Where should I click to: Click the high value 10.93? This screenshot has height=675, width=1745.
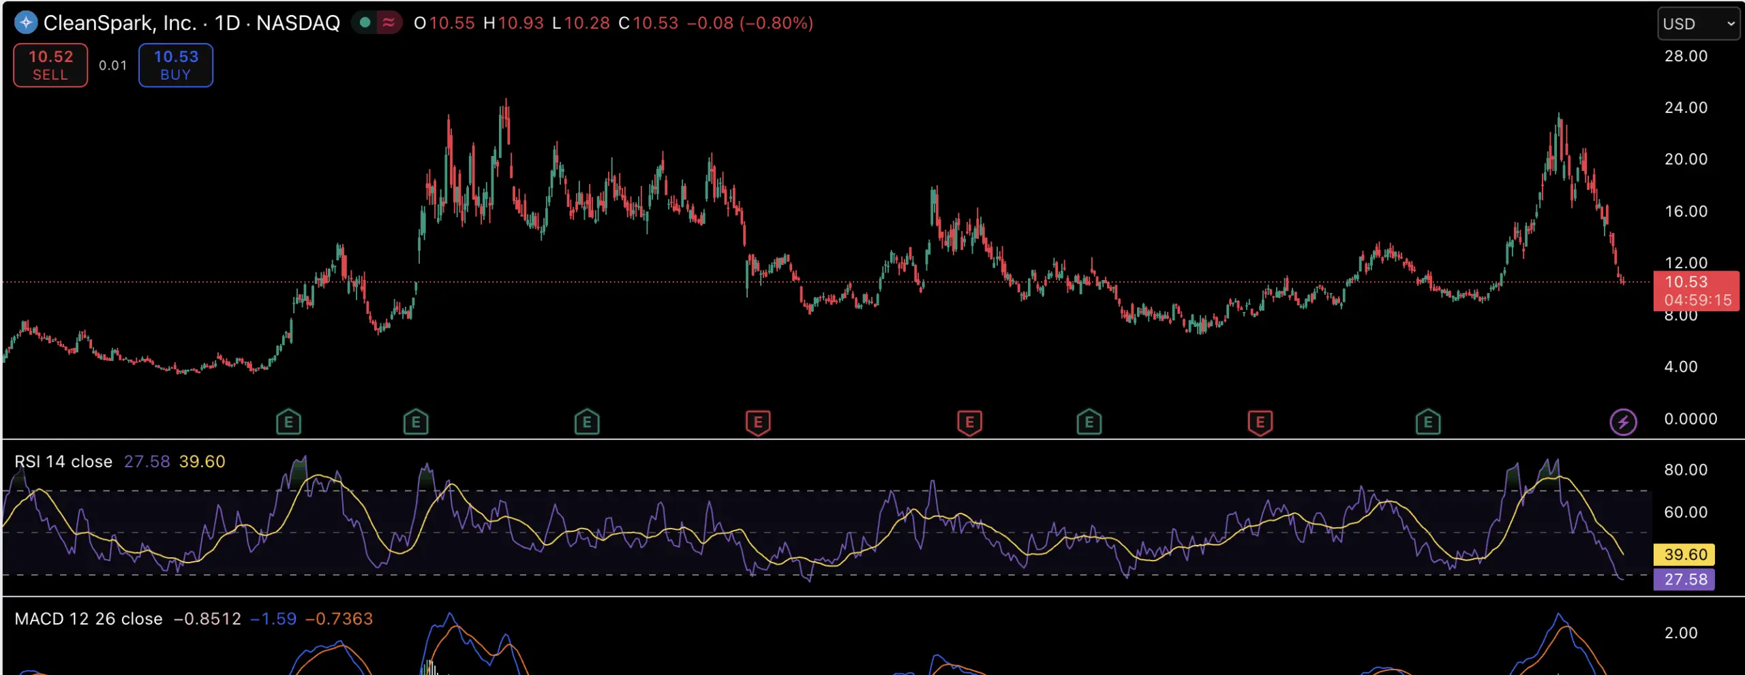pyautogui.click(x=521, y=23)
